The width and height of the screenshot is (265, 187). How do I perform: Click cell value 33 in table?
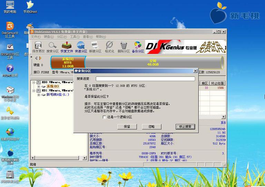[206, 88]
